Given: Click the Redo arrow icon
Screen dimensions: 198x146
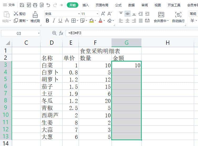Looking at the screenshot, I should click(55, 5).
